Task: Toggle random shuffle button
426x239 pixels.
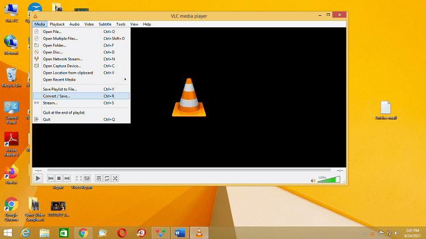Action: tap(115, 178)
